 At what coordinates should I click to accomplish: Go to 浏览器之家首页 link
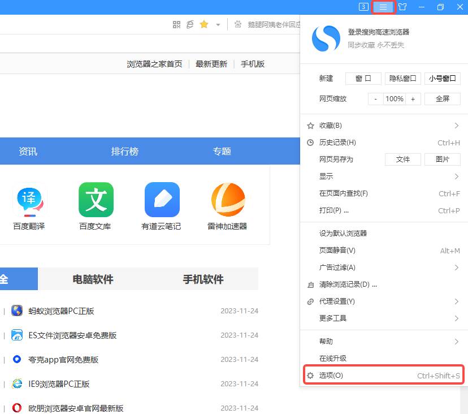(154, 64)
